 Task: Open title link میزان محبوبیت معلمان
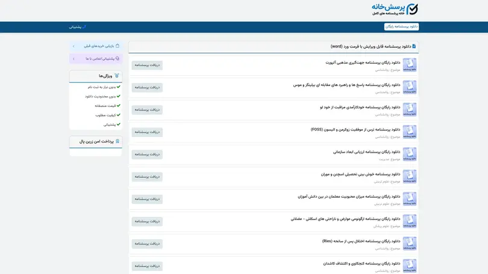[x=349, y=196]
